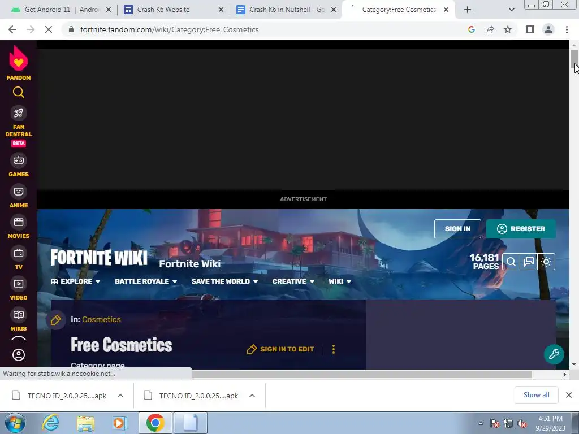The height and width of the screenshot is (434, 579).
Task: Open the three-dot more options menu
Action: click(x=334, y=349)
